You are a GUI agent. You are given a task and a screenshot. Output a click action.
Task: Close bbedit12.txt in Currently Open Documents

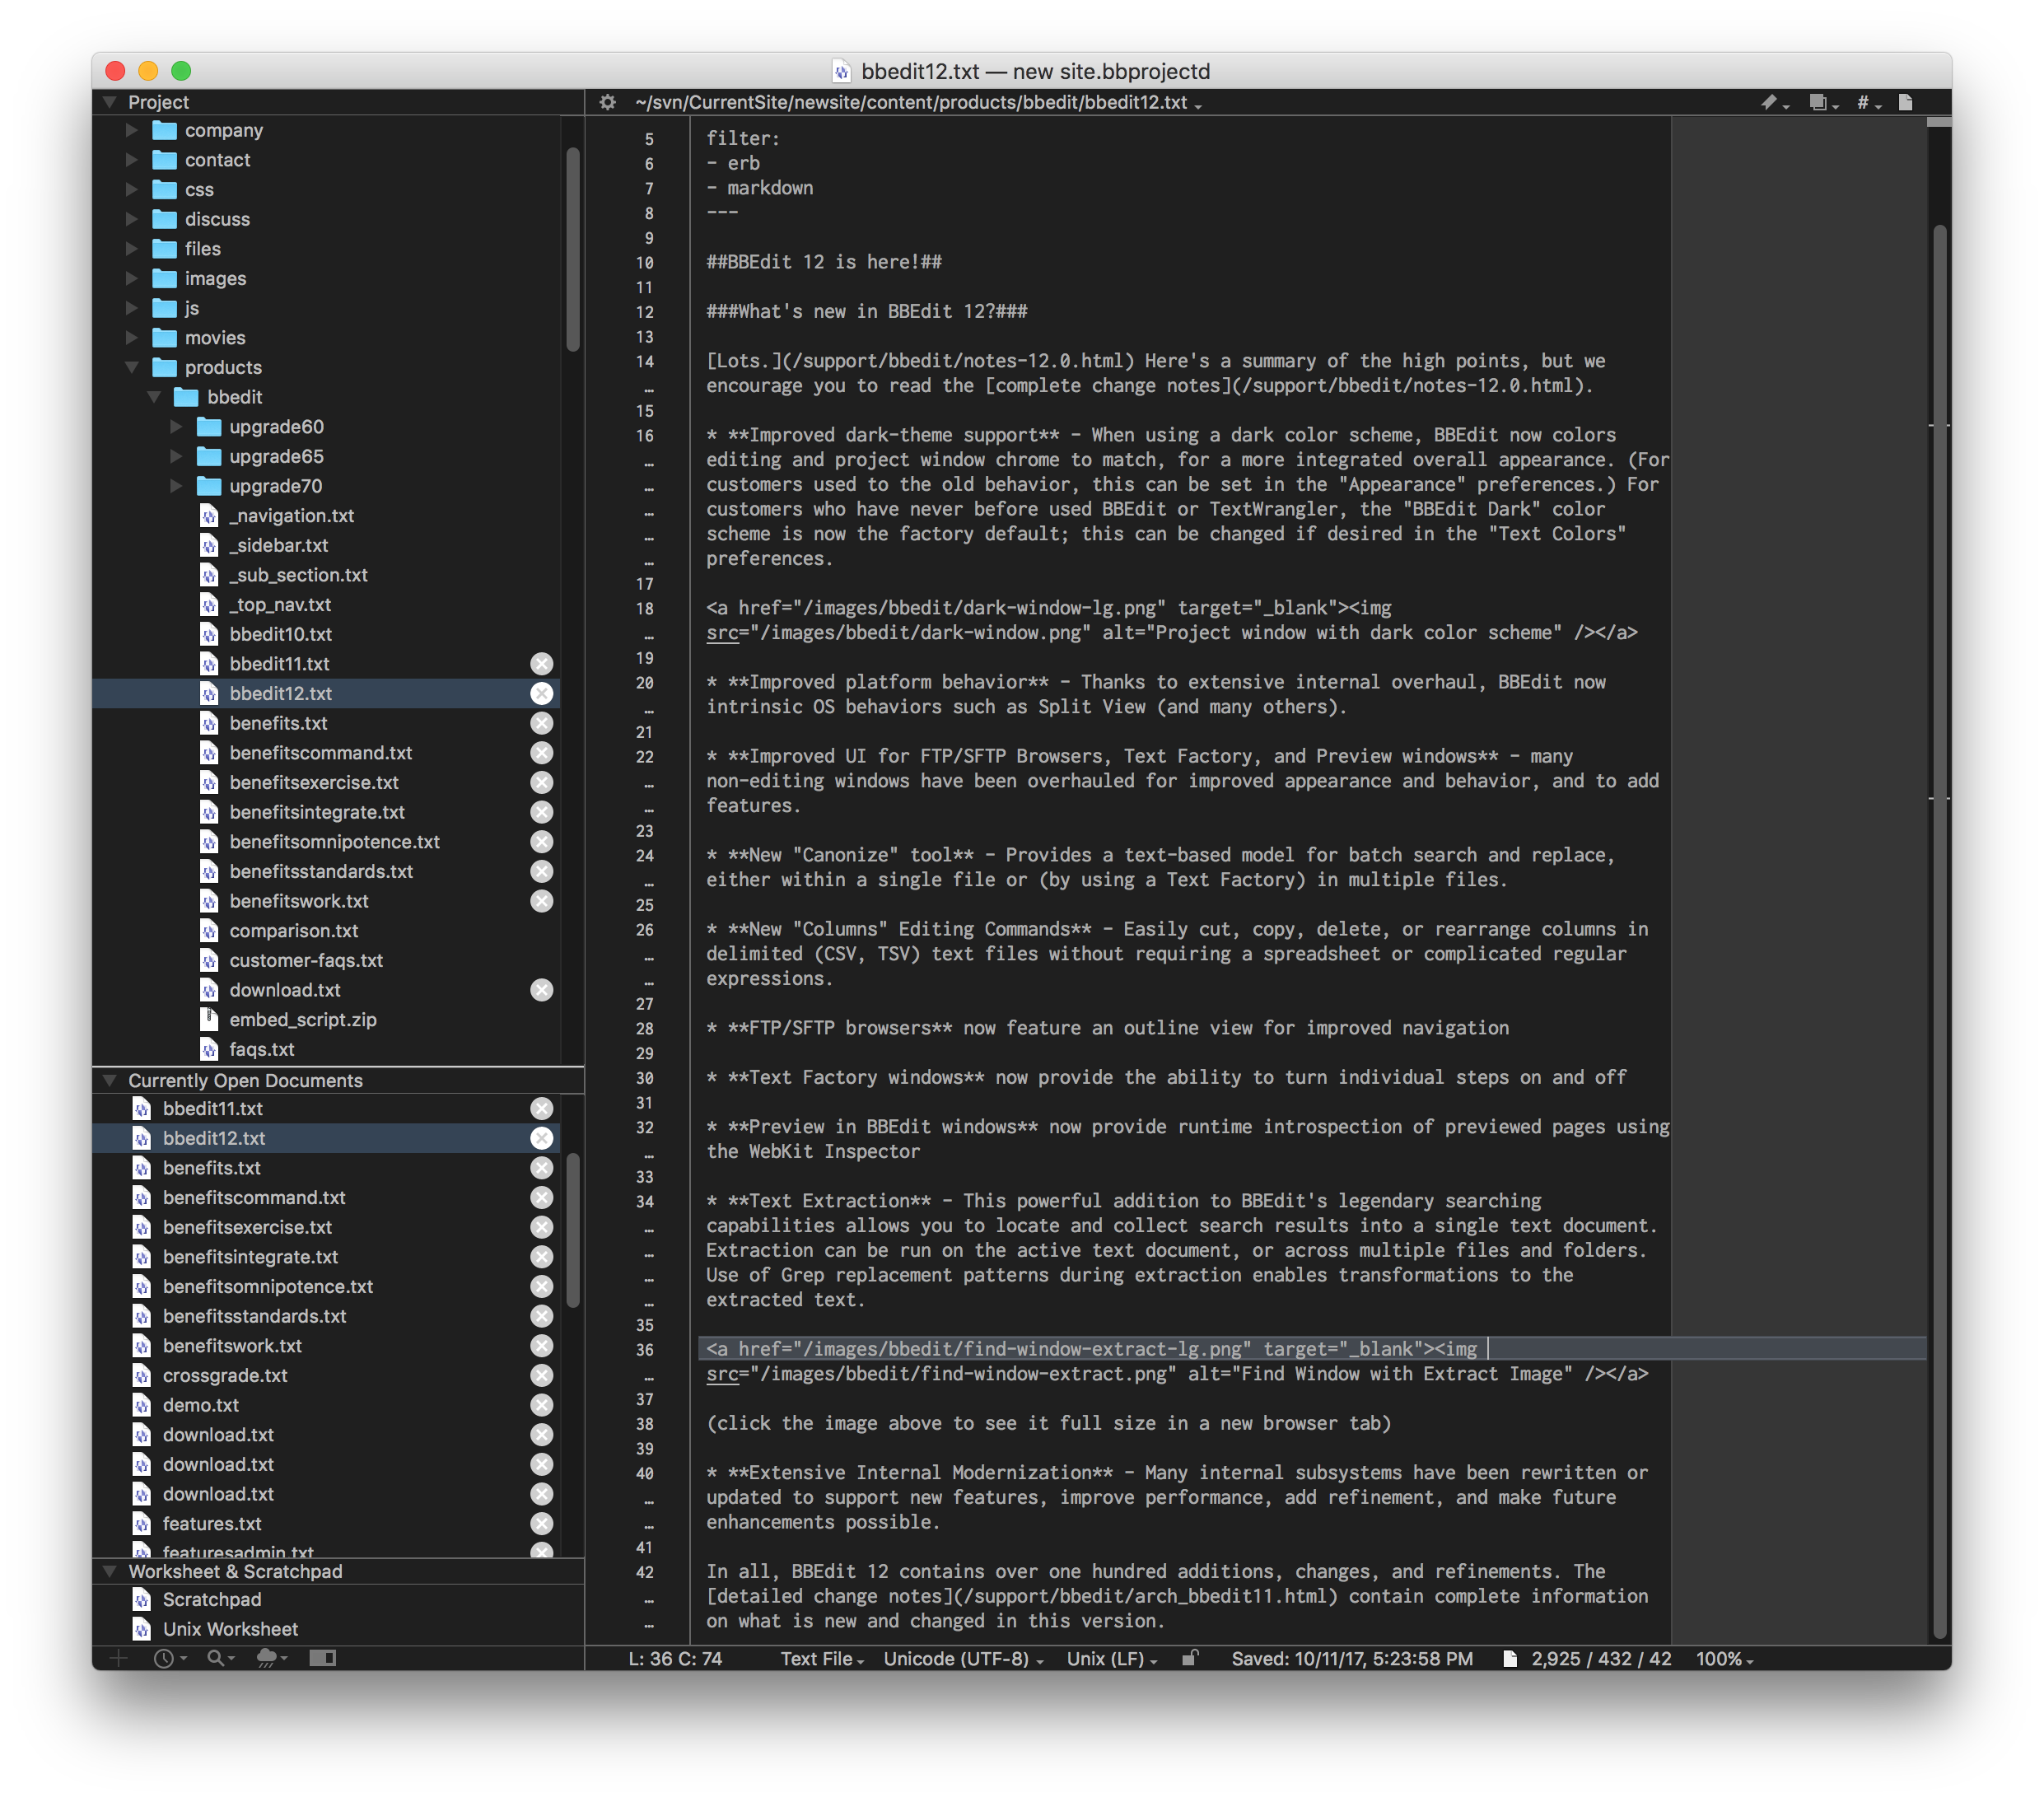click(541, 1138)
